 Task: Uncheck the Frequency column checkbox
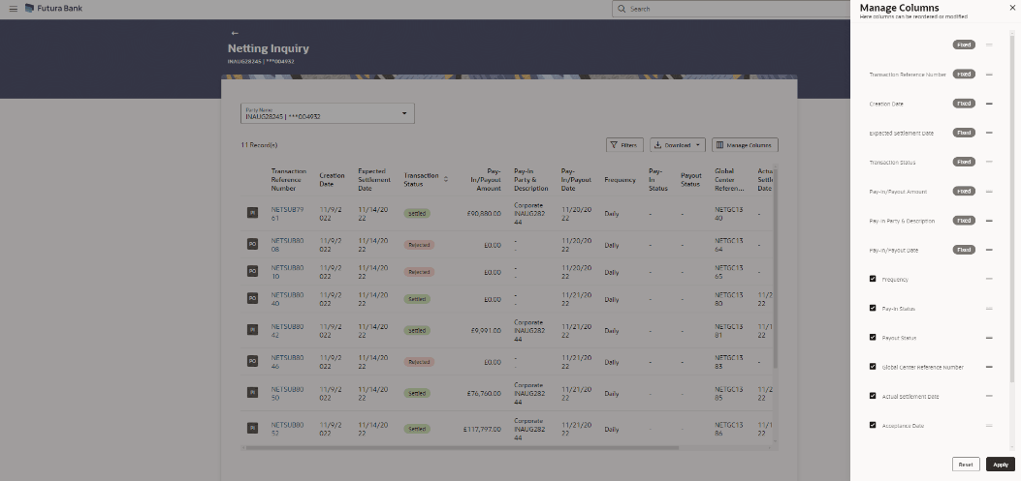coord(873,279)
